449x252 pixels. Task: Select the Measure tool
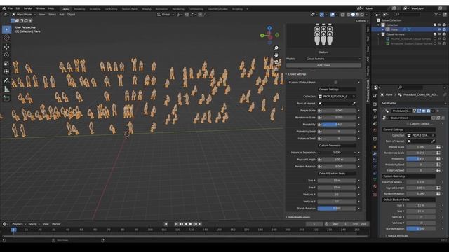[x=6, y=90]
